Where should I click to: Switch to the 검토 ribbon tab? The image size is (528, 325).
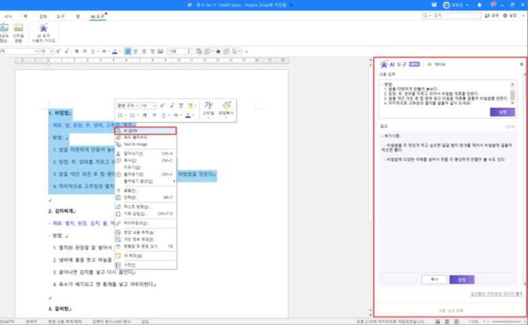click(x=43, y=16)
